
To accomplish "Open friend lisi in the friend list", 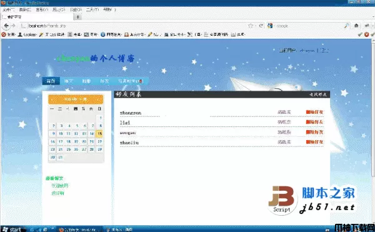I will pos(125,123).
